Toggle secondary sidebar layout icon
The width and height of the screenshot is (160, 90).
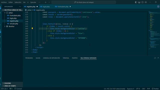pos(142,2)
